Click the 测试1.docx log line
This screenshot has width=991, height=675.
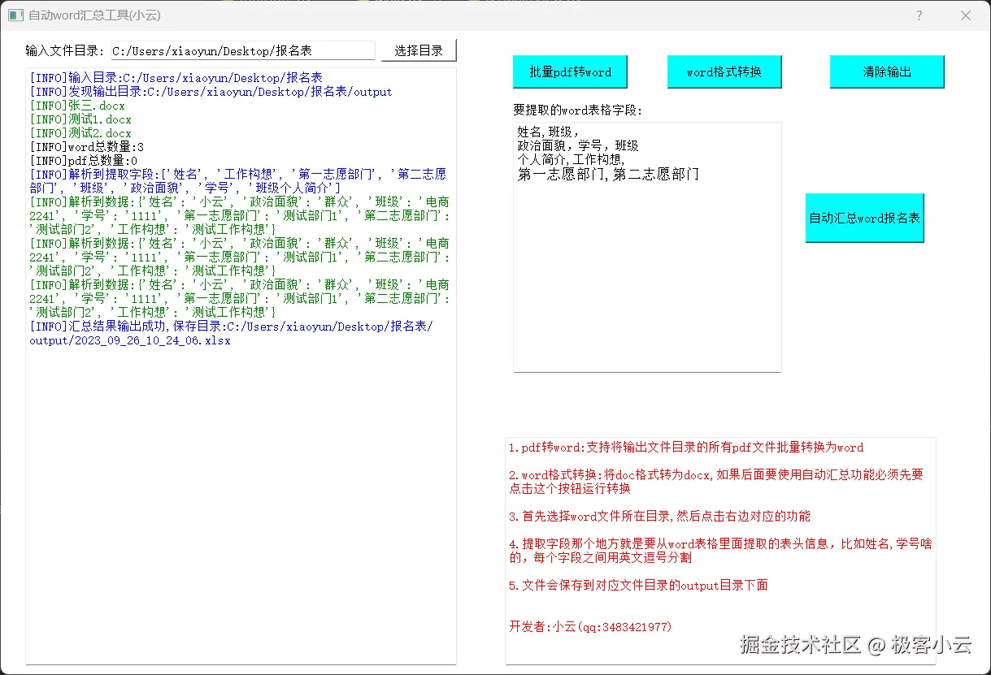pyautogui.click(x=76, y=119)
